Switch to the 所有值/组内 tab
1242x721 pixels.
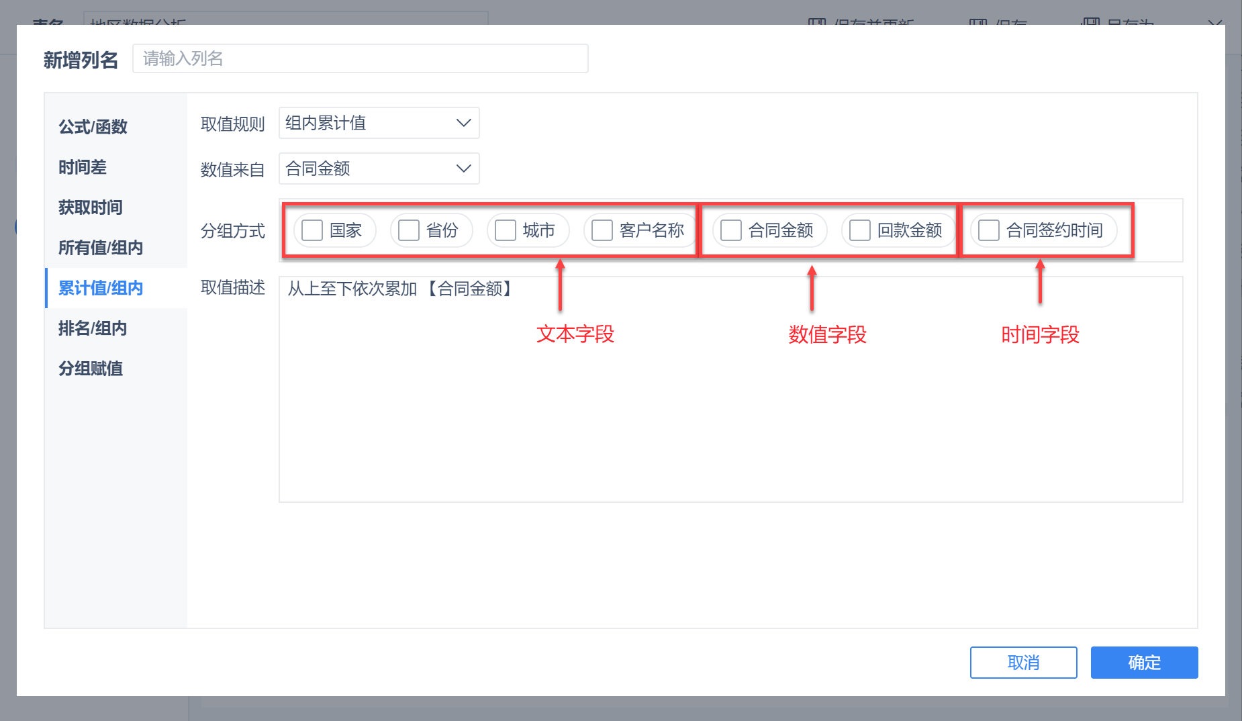pyautogui.click(x=116, y=248)
